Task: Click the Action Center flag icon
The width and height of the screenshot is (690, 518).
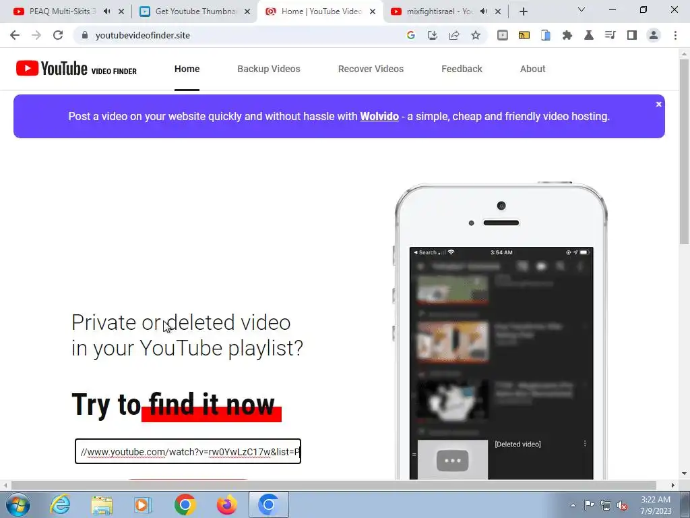Action: click(x=589, y=505)
